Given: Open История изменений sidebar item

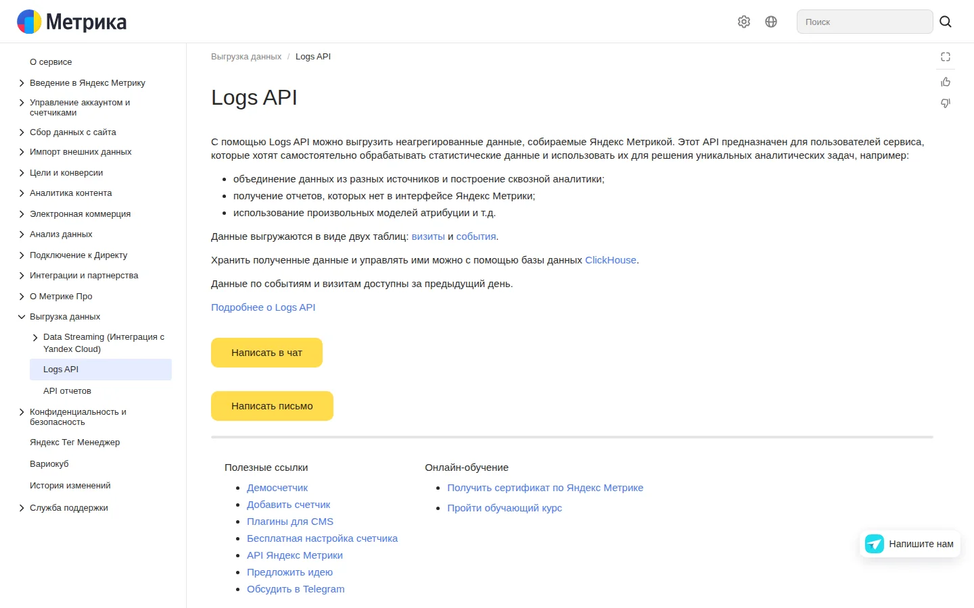Looking at the screenshot, I should click(70, 486).
